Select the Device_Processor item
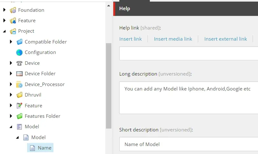The image size is (258, 154). (x=45, y=84)
